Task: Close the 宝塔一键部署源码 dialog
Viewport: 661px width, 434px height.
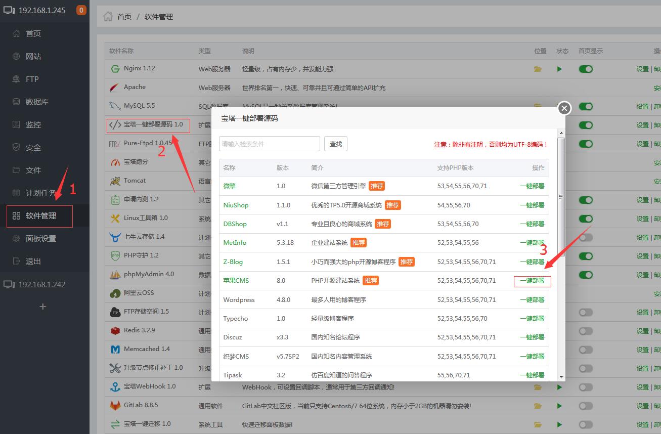Action: pyautogui.click(x=564, y=108)
